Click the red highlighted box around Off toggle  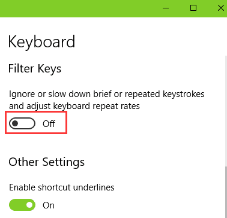pos(36,123)
